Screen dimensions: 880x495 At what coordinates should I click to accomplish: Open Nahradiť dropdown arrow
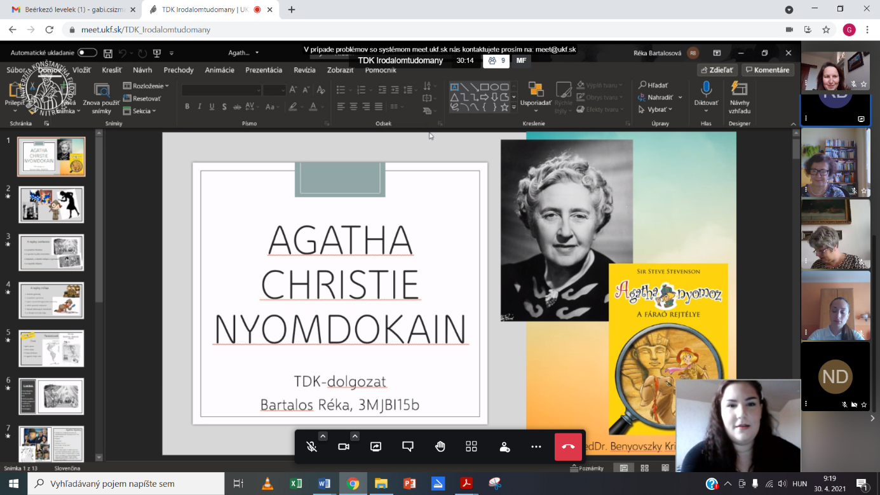(x=680, y=98)
